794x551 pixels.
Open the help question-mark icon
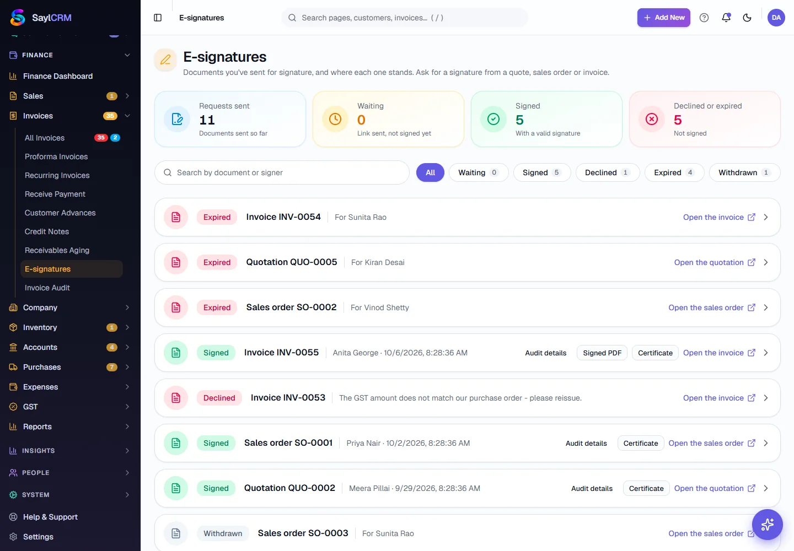[704, 18]
